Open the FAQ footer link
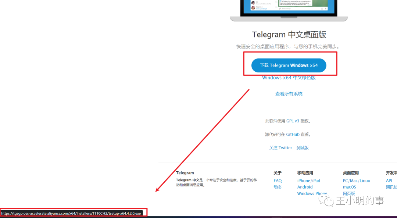This screenshot has width=397, height=218. 278,181
